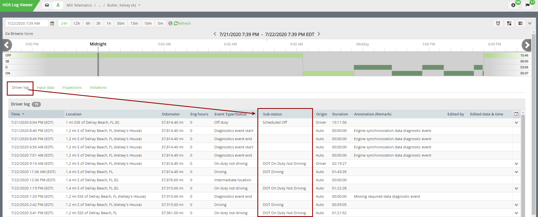
Task: Expand the 3:41 PM On duty row
Action: click(x=516, y=213)
